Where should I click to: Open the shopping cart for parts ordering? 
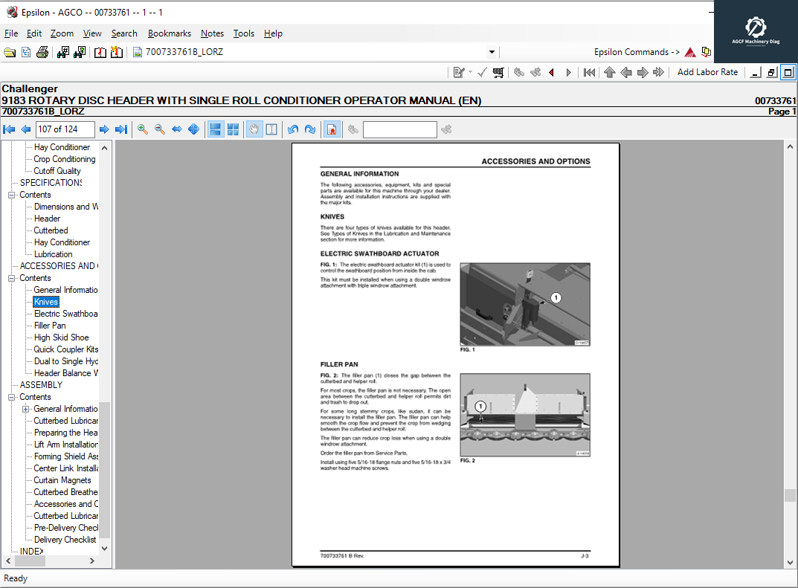(x=498, y=72)
